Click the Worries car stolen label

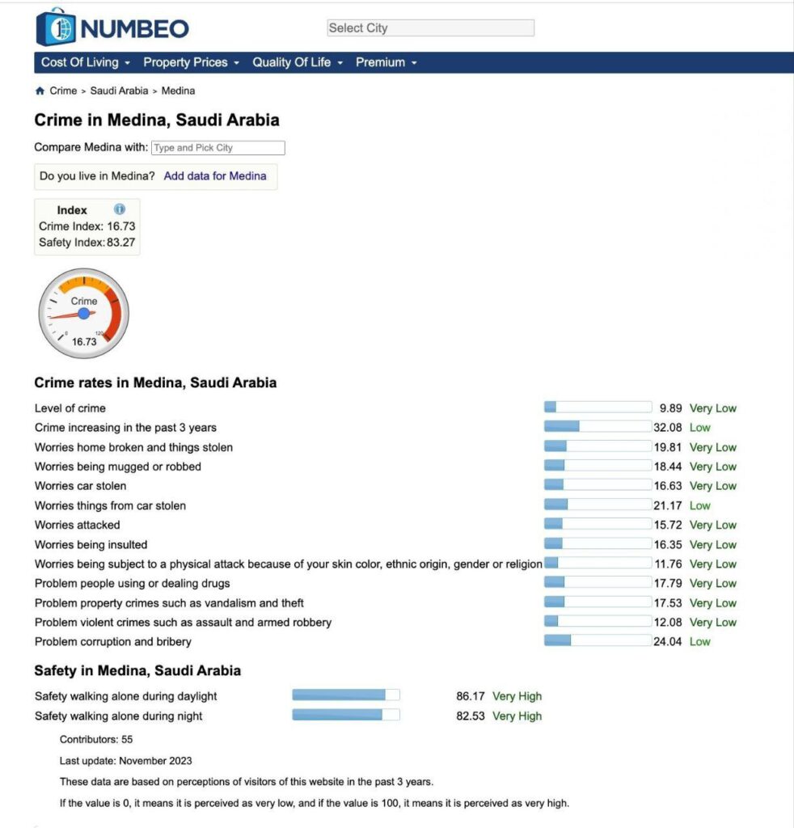point(80,486)
